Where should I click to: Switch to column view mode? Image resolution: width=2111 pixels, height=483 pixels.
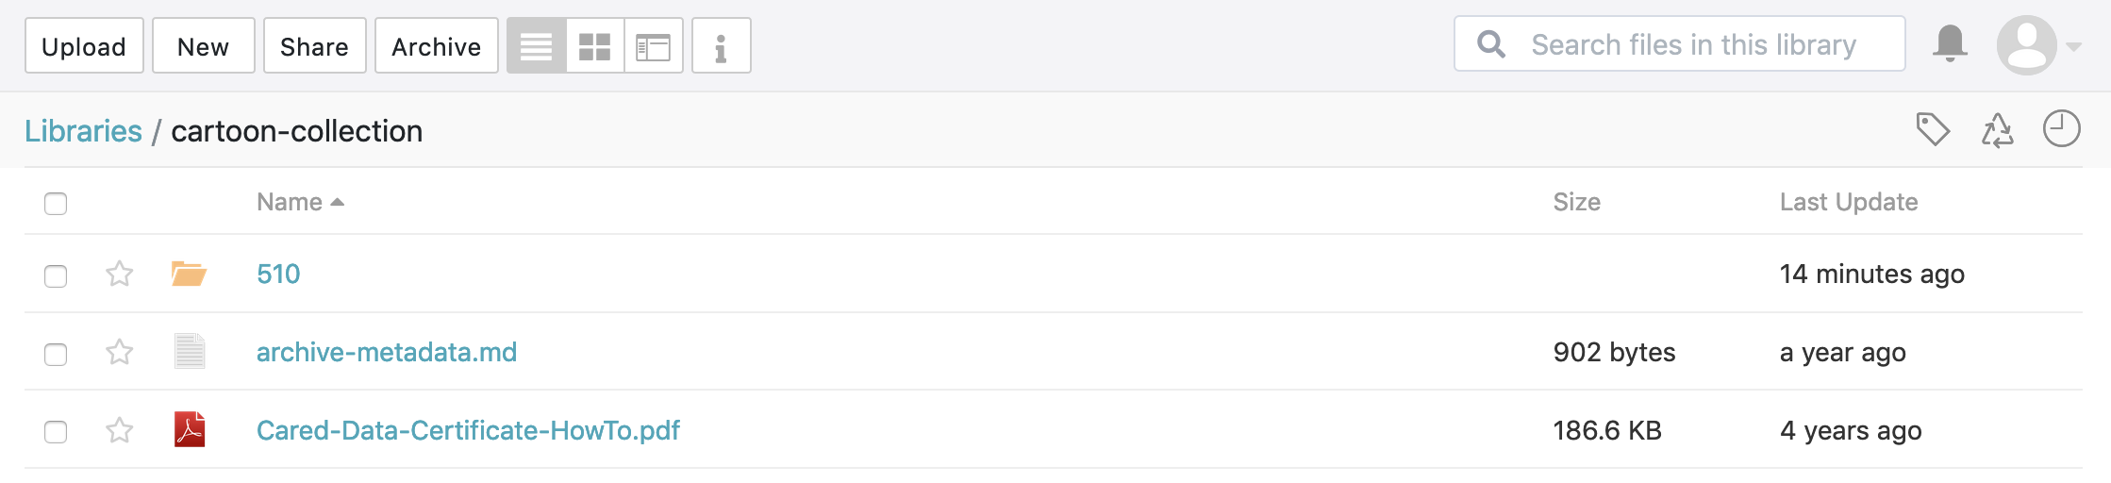(x=653, y=46)
